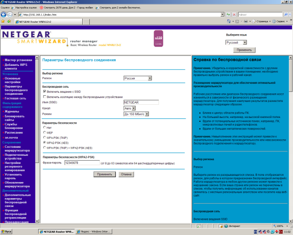Open the Favorites star icon
Image resolution: width=293 pixels, height=235 pixels.
click(3, 21)
